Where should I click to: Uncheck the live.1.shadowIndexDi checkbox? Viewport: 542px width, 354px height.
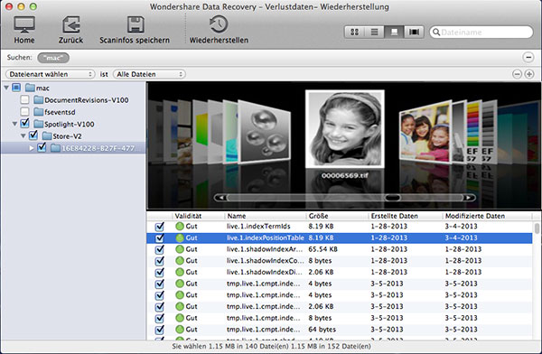click(159, 273)
